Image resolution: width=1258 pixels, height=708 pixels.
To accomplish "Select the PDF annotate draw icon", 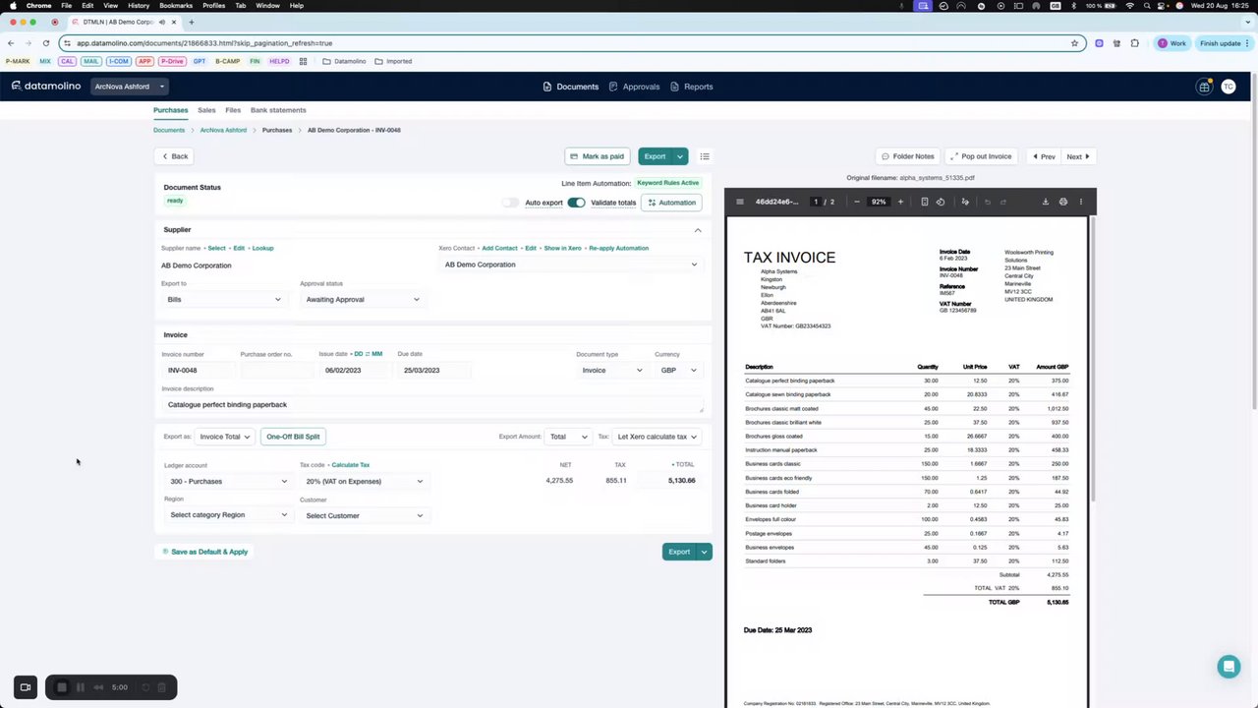I will point(965,202).
